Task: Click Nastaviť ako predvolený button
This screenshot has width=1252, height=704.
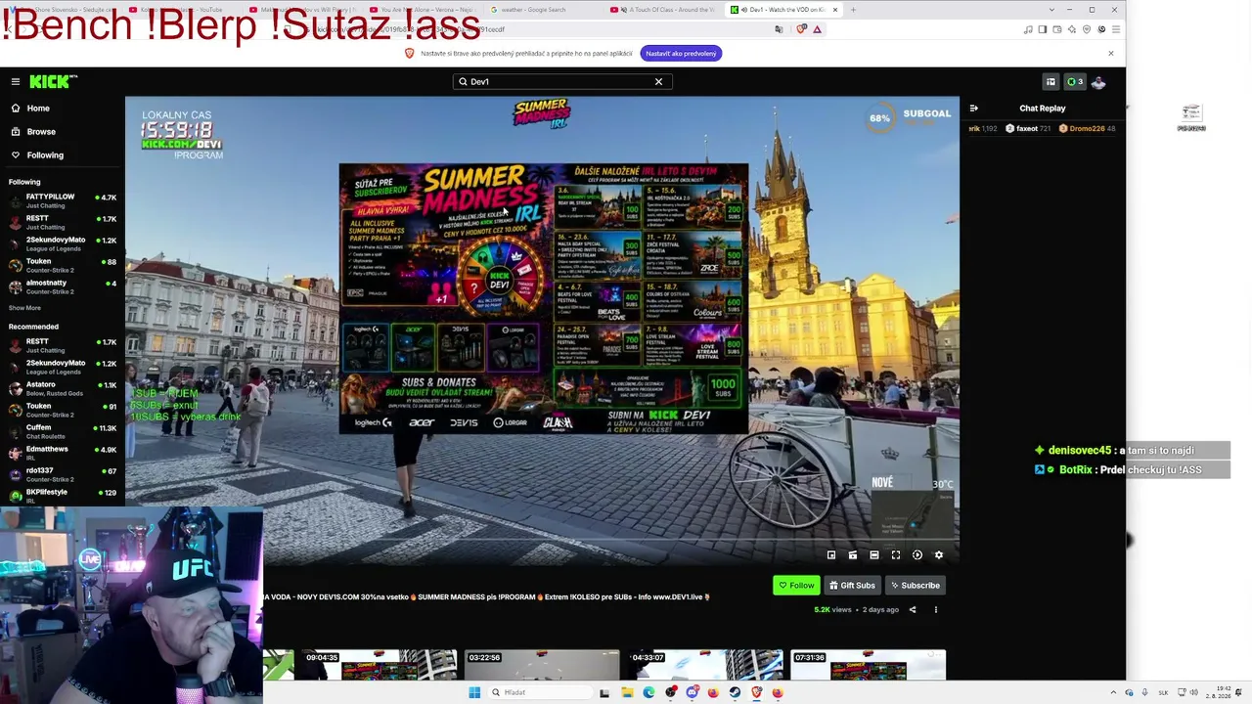Action: pos(681,53)
